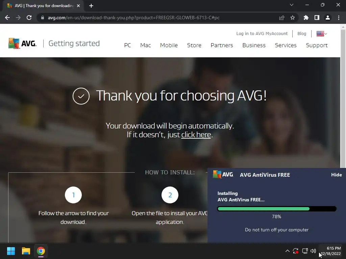Click 'Do not turn off your computer' text
The width and height of the screenshot is (346, 259).
click(277, 230)
